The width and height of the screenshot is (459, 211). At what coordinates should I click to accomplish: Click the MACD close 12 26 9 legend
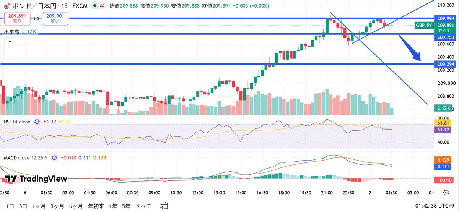coord(26,157)
